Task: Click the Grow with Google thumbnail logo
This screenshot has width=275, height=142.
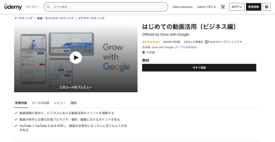Action: [x=116, y=57]
